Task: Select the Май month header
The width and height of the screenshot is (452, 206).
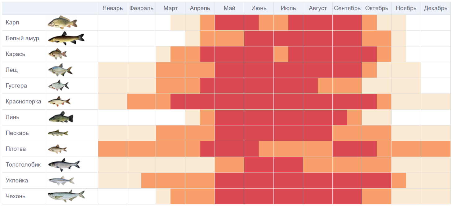Action: tap(229, 8)
